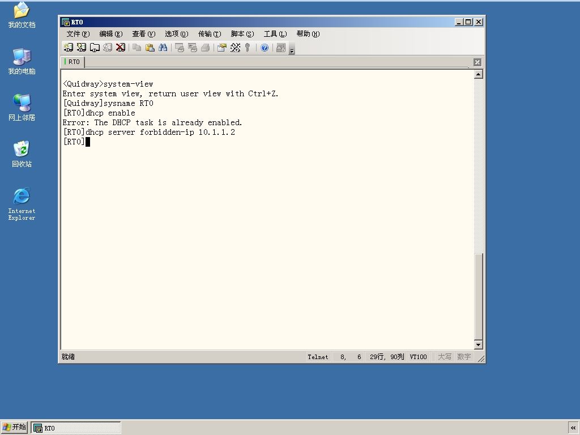The height and width of the screenshot is (435, 580).
Task: Click the Keymap Editor icon
Action: pos(235,48)
